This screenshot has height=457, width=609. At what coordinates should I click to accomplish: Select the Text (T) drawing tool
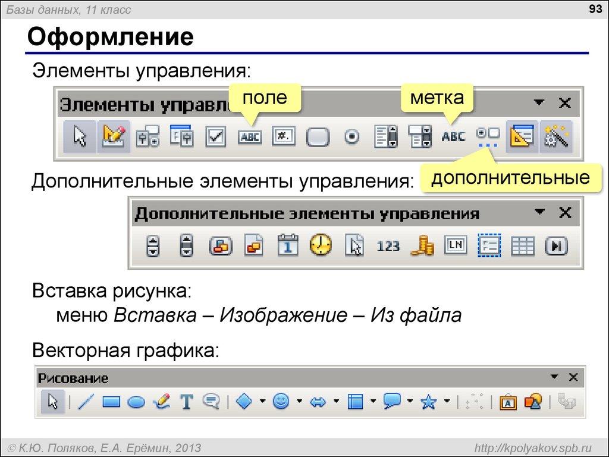coord(186,402)
